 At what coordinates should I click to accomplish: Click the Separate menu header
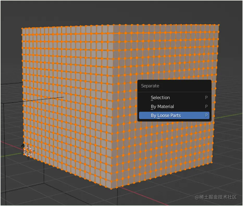point(150,86)
